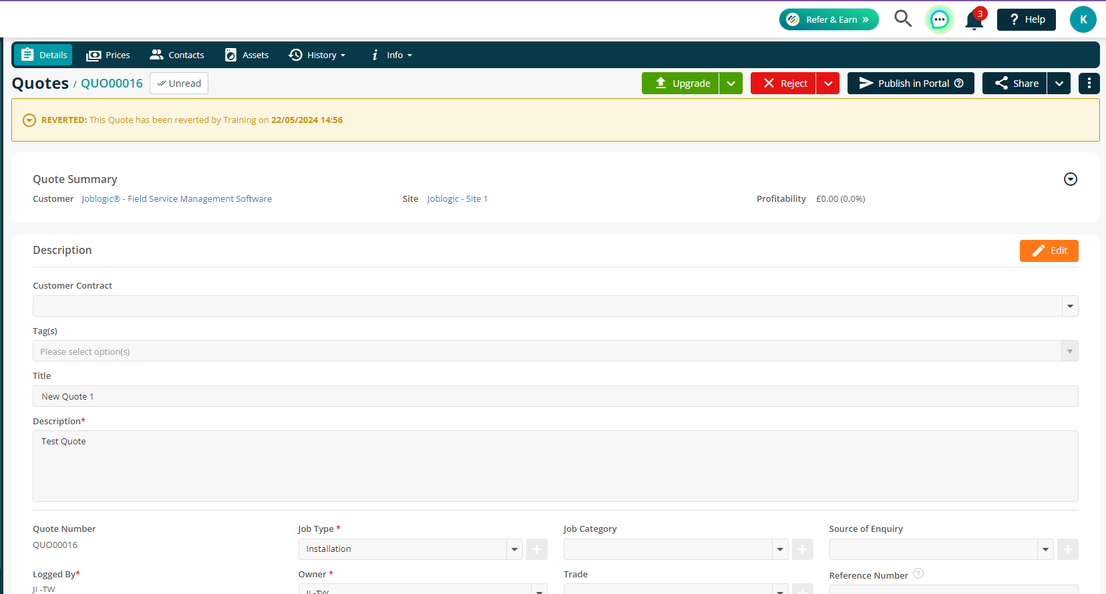Add new Job Type plus button
The image size is (1106, 594).
pyautogui.click(x=536, y=549)
